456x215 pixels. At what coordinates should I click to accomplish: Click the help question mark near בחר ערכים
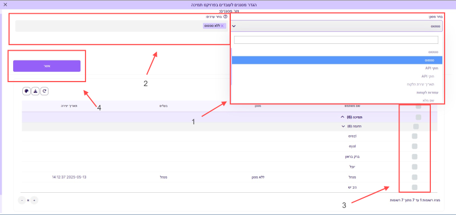point(225,17)
